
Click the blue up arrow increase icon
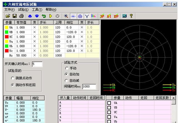click(x=30, y=16)
